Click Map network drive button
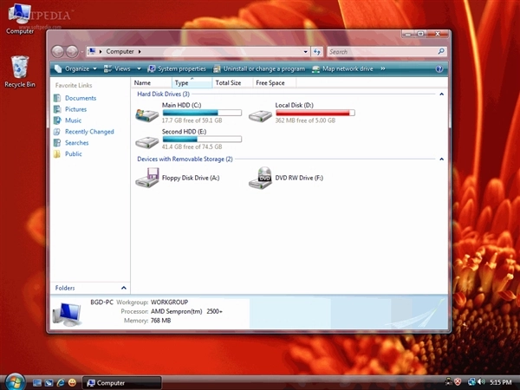The image size is (520, 390). [343, 68]
